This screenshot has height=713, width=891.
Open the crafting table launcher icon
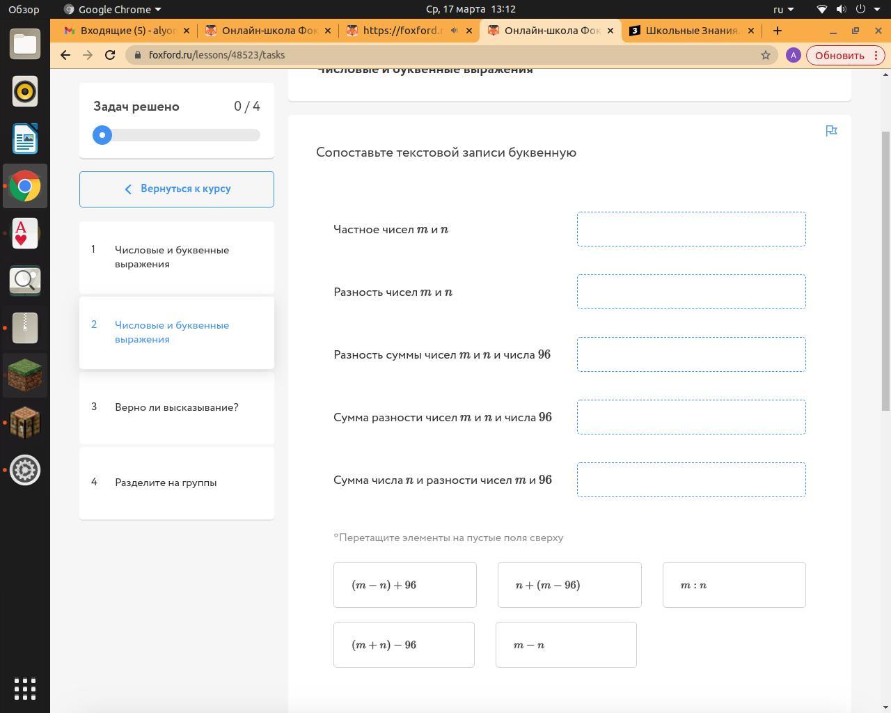[x=25, y=423]
